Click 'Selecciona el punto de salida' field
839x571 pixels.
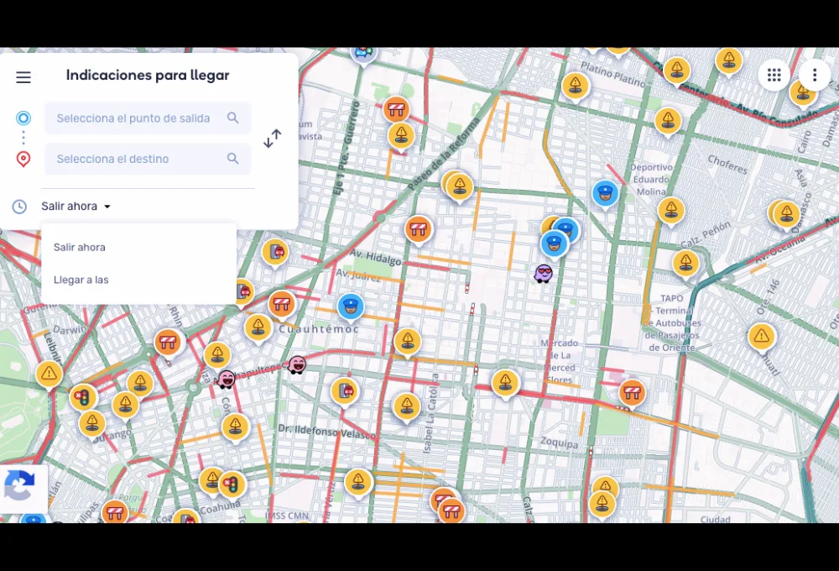click(134, 118)
